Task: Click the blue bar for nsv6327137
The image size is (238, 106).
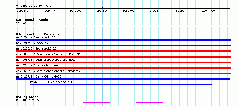Action: 123,40
